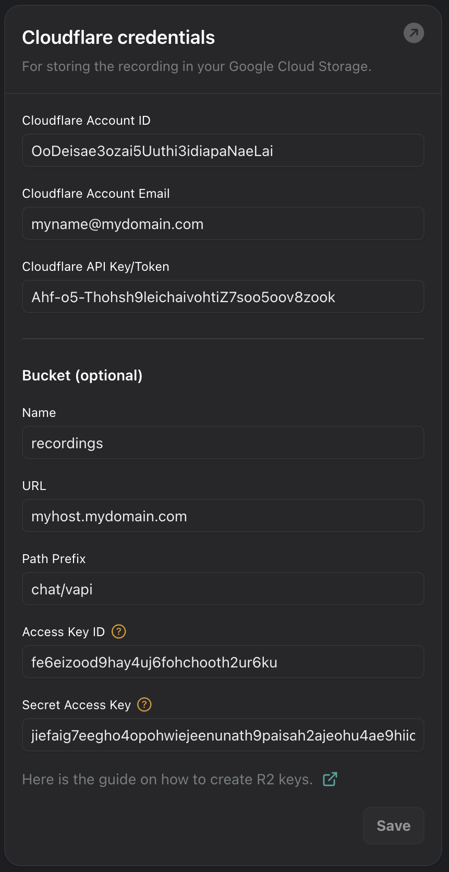Click the Cloudflare API Key/Token input

point(223,297)
